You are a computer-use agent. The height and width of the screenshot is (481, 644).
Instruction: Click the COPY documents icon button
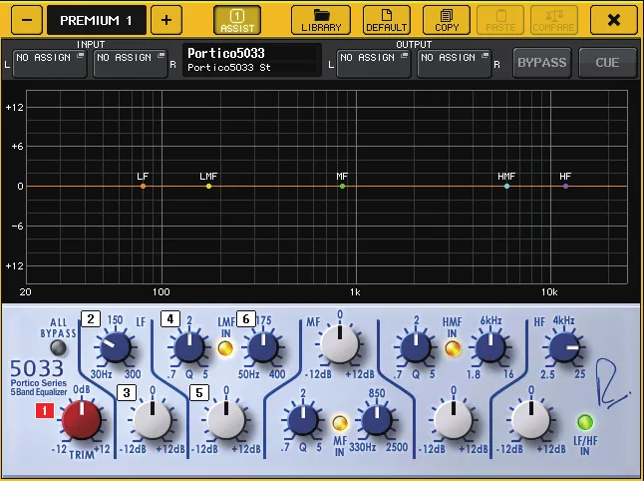(x=447, y=20)
